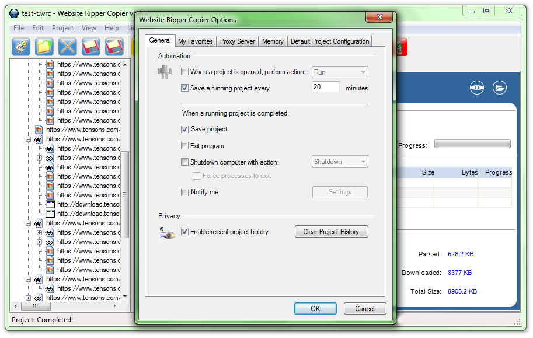This screenshot has height=338, width=533.
Task: Click the Bytes column header
Action: (x=469, y=172)
